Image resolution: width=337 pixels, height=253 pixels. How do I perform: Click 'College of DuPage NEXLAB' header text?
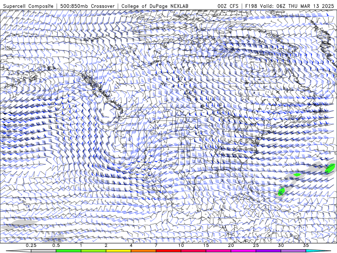tap(155, 6)
